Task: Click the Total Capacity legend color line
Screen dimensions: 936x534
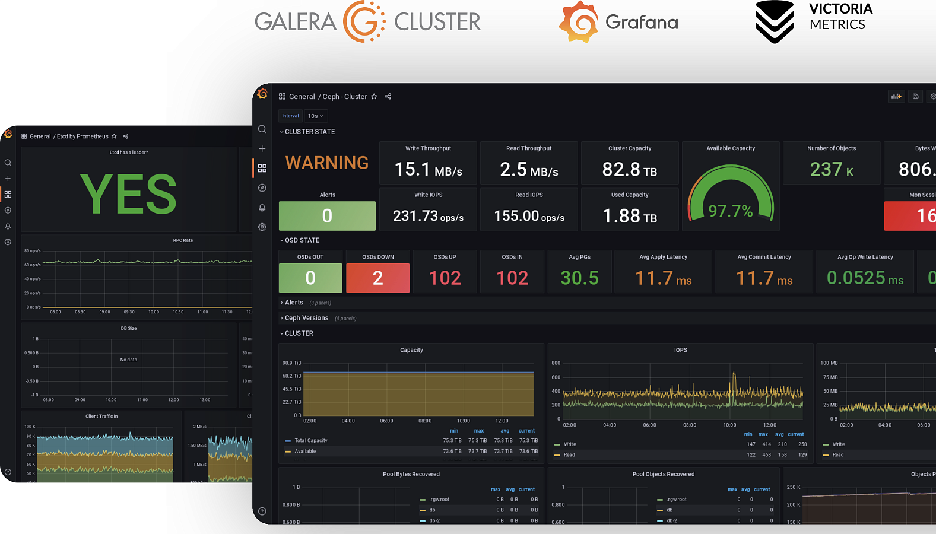Action: [x=288, y=441]
